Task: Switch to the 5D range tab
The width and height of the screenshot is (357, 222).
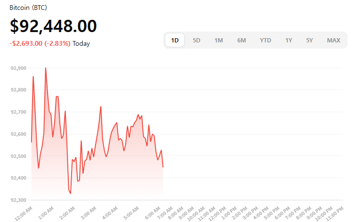Action: pyautogui.click(x=196, y=41)
